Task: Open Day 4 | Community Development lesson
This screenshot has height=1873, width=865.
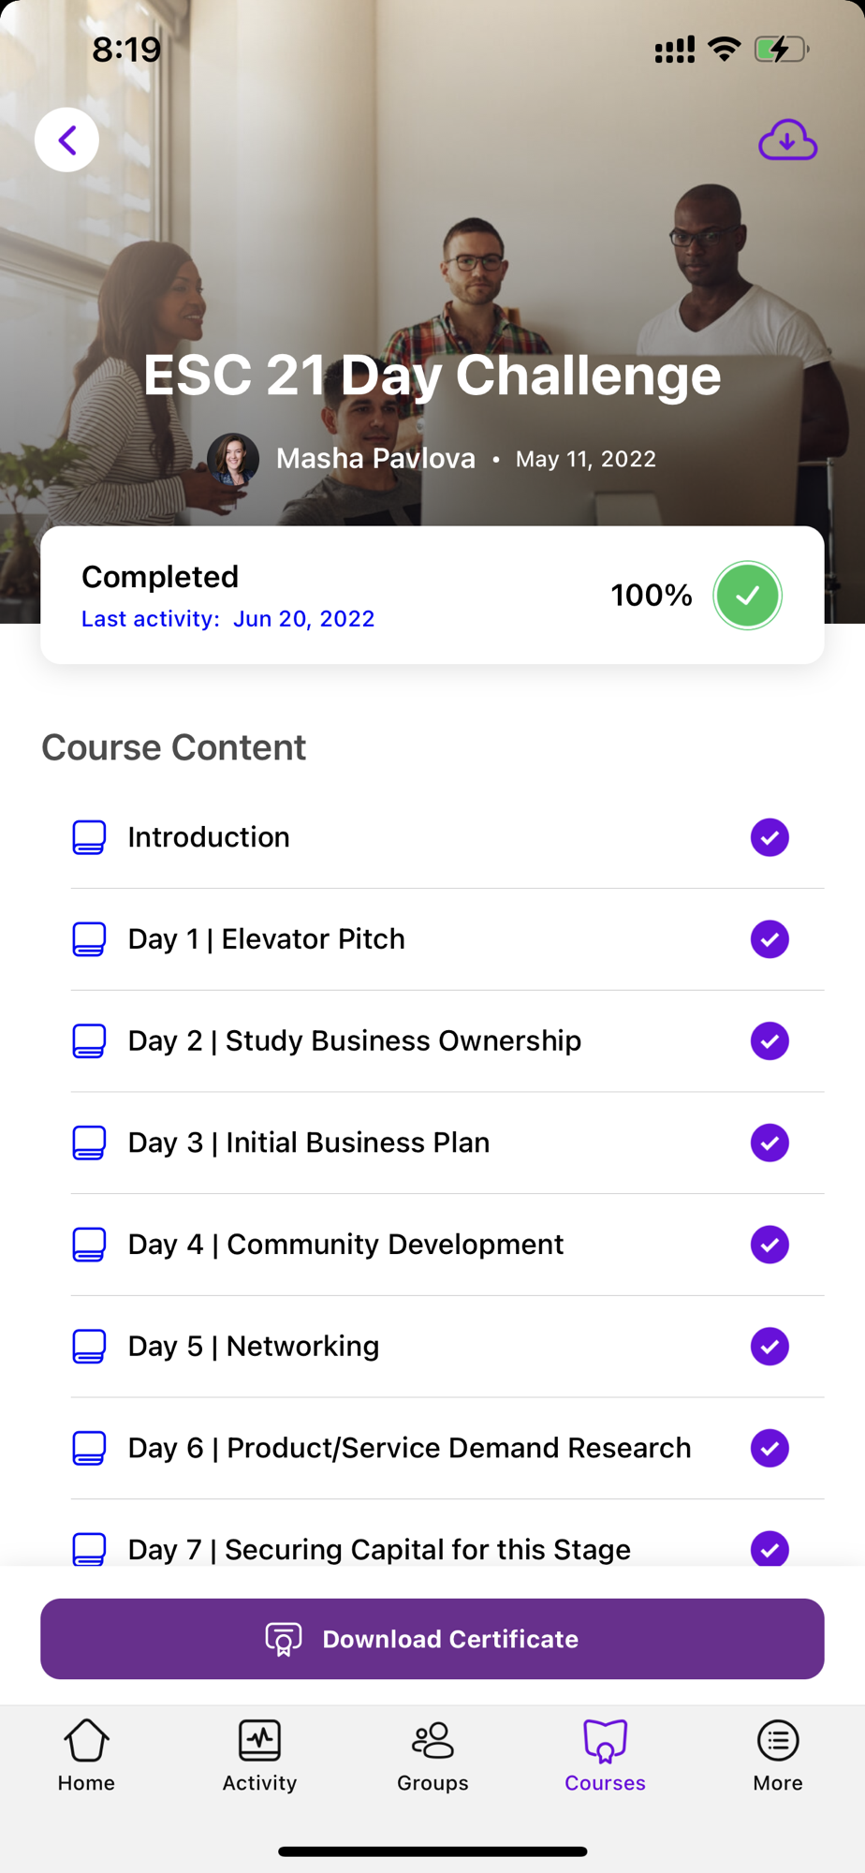Action: [x=345, y=1245]
